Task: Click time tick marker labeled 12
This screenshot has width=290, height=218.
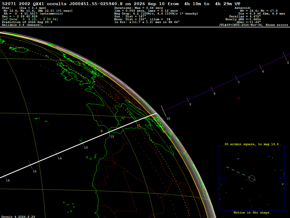Action: (x=110, y=132)
